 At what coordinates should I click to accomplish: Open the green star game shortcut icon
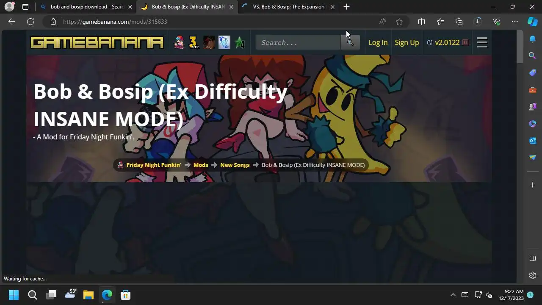pos(240,42)
